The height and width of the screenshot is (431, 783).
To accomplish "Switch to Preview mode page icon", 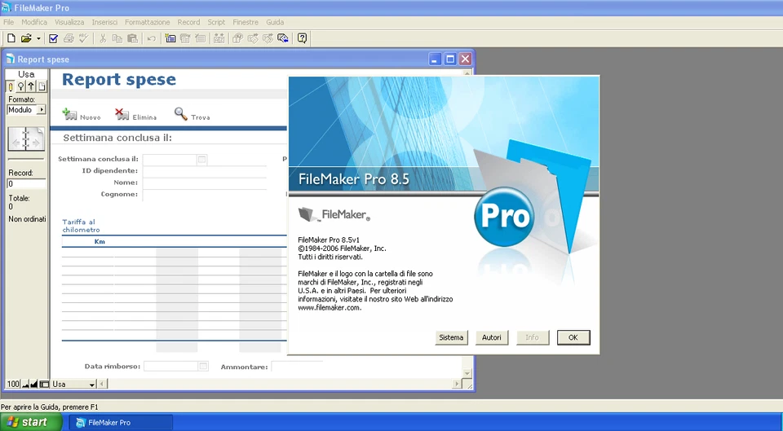I will [x=42, y=87].
